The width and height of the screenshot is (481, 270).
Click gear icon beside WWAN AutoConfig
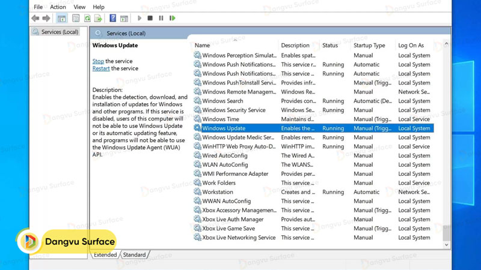click(x=197, y=201)
